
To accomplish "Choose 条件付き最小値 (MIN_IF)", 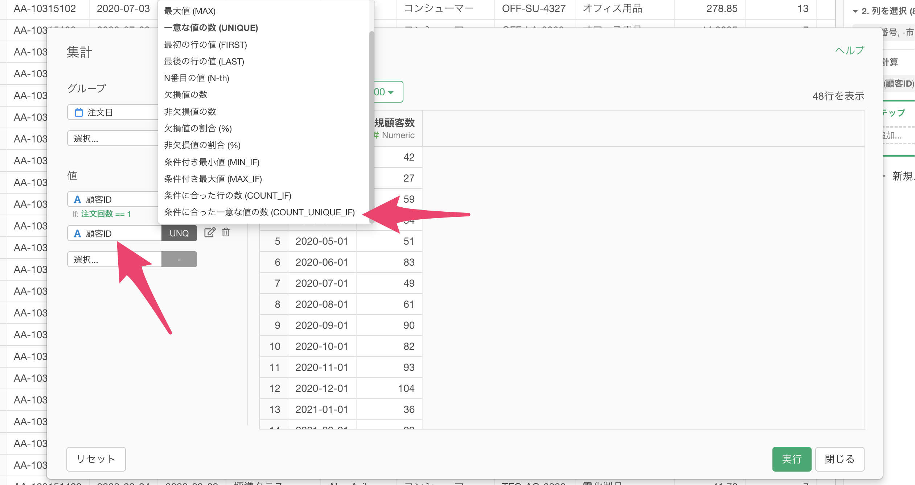I will [x=212, y=162].
